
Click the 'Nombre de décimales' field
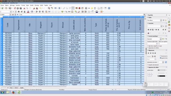pyautogui.click(x=152, y=44)
